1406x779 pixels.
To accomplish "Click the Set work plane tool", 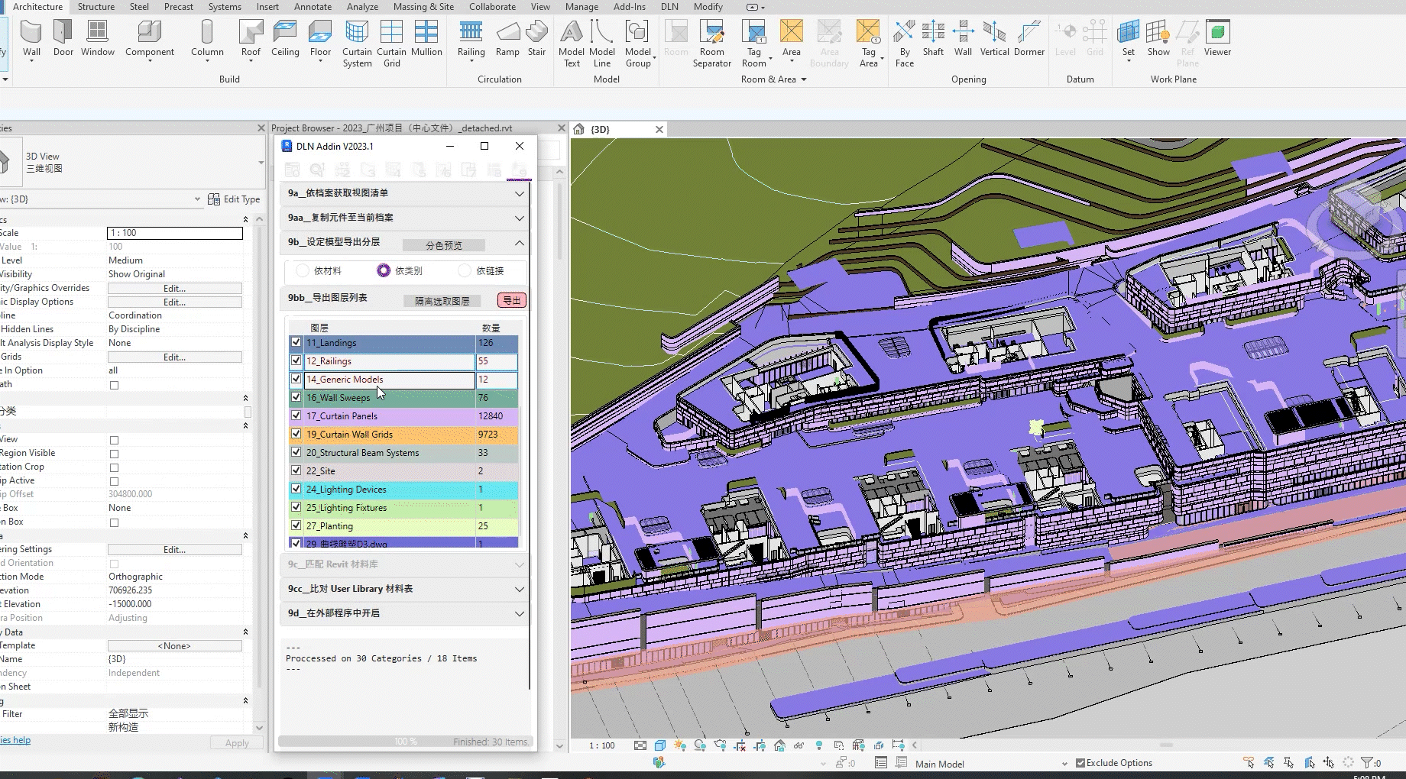I will pos(1129,40).
